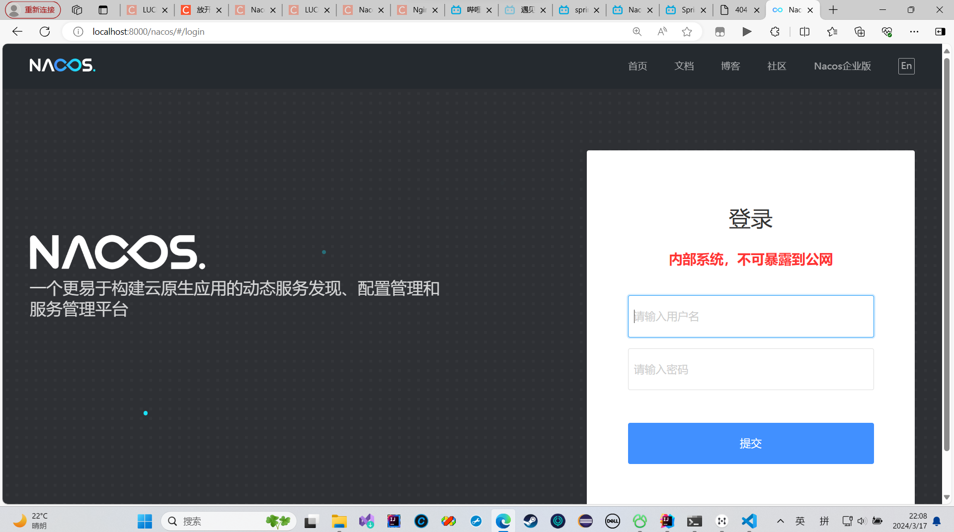Click the dark square extension icon beside favorites star

tap(720, 32)
